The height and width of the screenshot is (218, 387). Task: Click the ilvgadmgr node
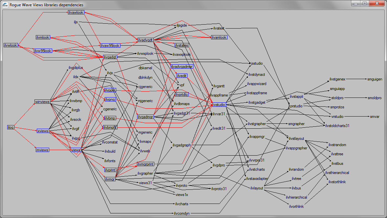[145, 117]
